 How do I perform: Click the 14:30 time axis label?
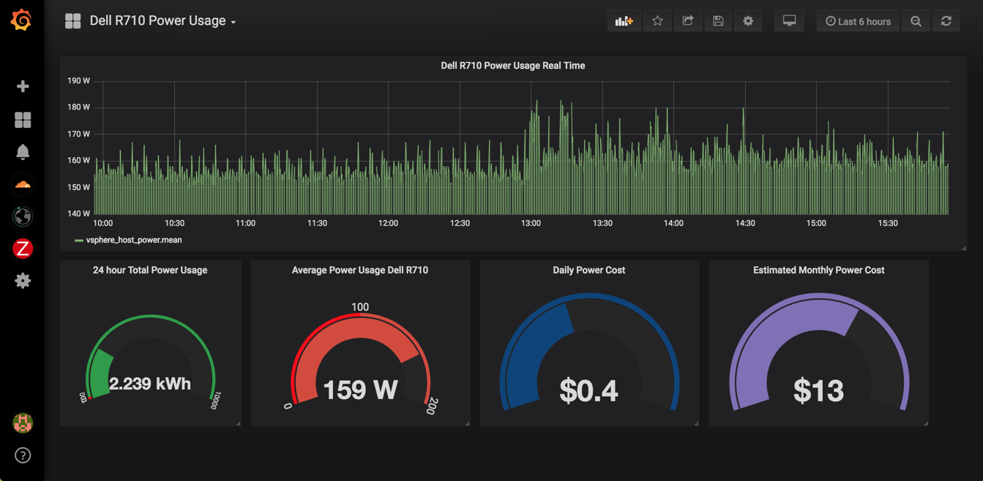745,223
